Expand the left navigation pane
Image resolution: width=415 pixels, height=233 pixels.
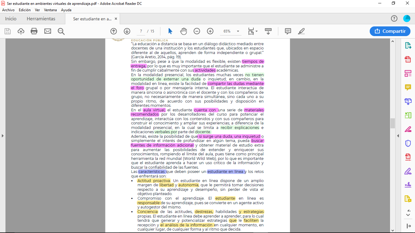(3, 136)
